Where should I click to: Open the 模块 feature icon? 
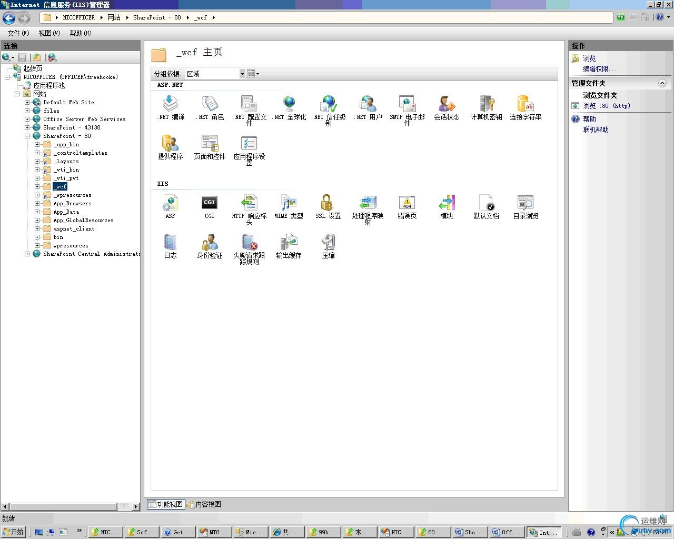[447, 206]
